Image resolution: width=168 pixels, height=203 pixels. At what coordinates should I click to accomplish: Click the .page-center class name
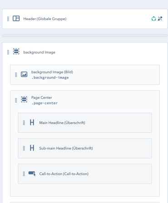pos(44,103)
